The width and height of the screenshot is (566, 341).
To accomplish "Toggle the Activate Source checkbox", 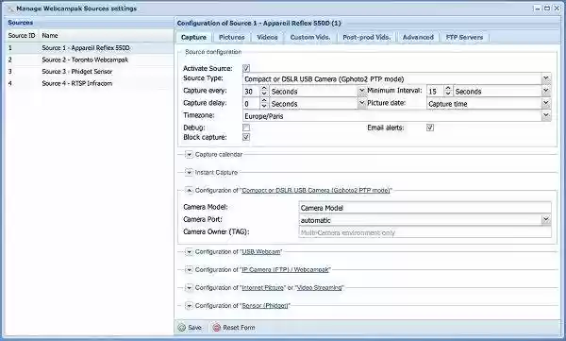I will click(246, 68).
